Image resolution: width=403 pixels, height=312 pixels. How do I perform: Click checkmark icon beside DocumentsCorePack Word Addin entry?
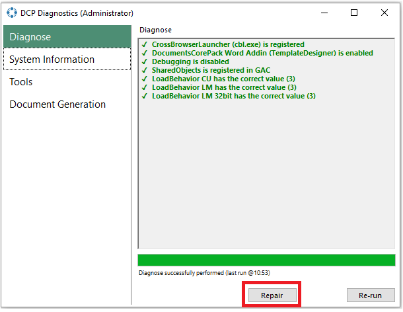[x=145, y=53]
